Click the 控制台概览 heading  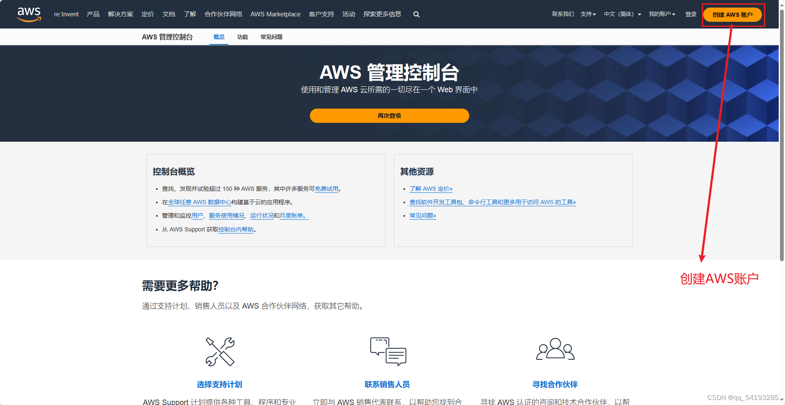[x=174, y=171]
